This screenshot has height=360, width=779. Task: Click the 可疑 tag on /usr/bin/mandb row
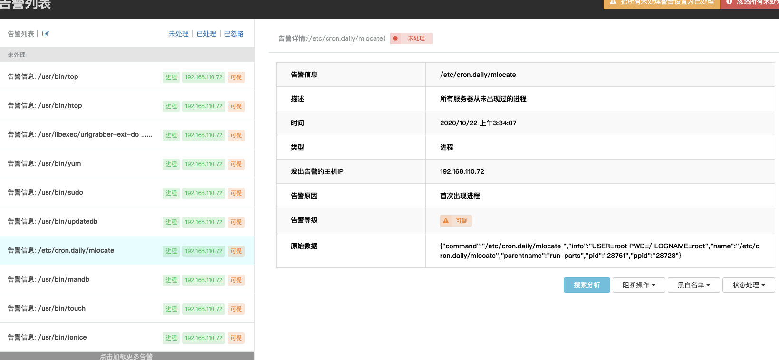236,280
